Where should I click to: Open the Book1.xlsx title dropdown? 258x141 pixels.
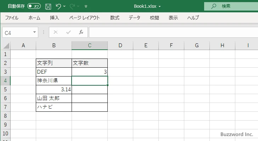[x=159, y=7]
